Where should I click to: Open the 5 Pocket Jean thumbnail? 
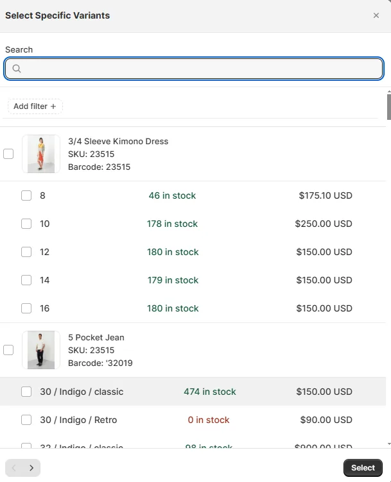coord(41,350)
